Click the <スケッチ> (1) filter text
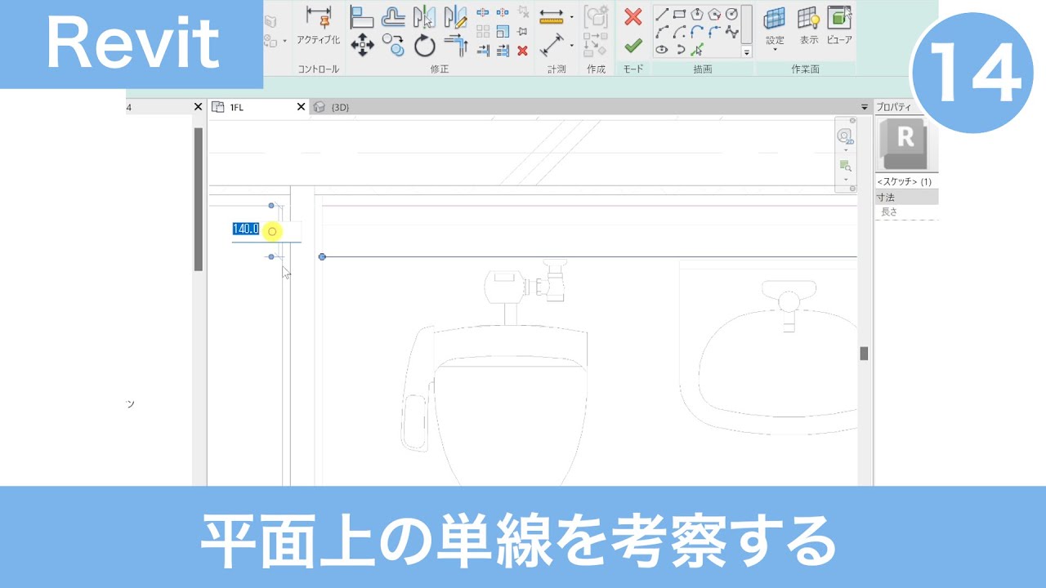Viewport: 1046px width, 588px height. (x=904, y=182)
